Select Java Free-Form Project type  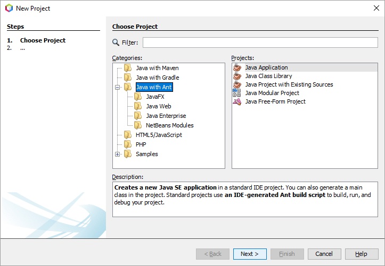pos(275,101)
